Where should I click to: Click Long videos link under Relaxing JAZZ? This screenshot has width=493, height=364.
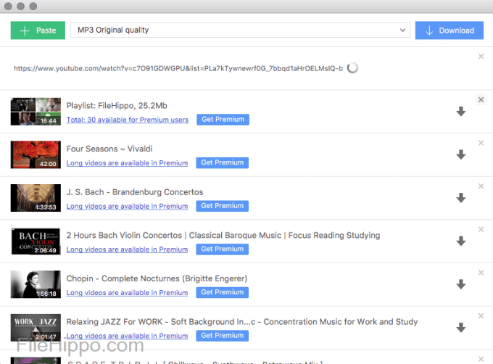(x=127, y=336)
